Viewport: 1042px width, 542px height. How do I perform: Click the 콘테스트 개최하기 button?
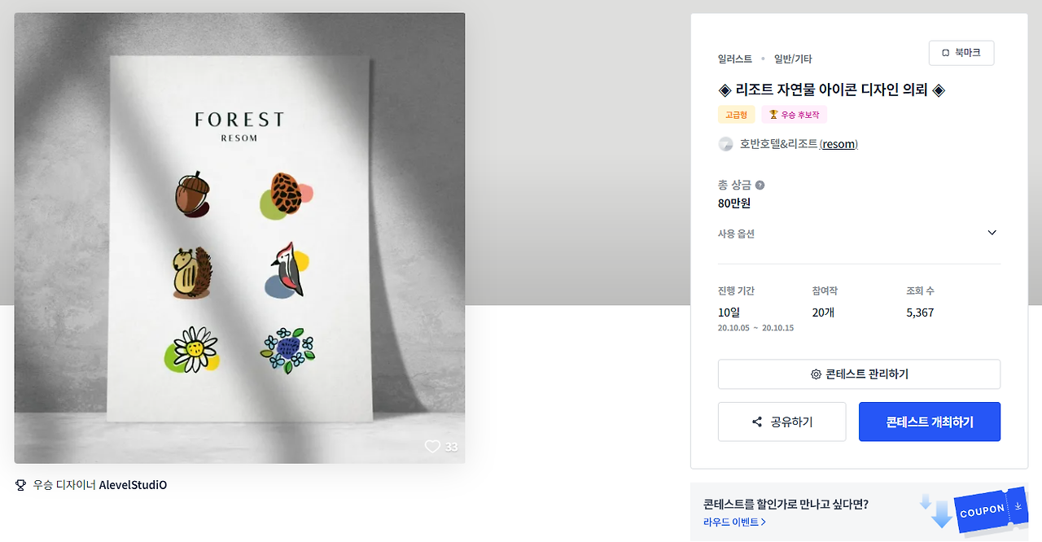(930, 422)
